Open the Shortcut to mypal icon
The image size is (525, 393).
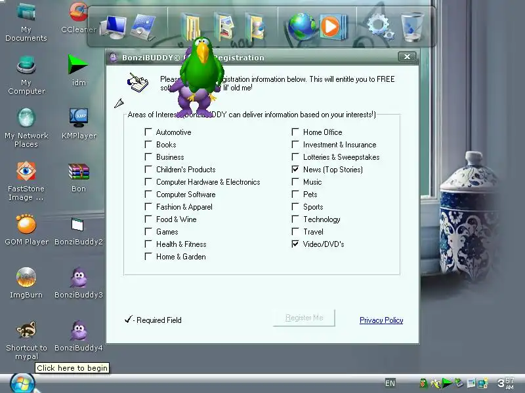point(26,340)
